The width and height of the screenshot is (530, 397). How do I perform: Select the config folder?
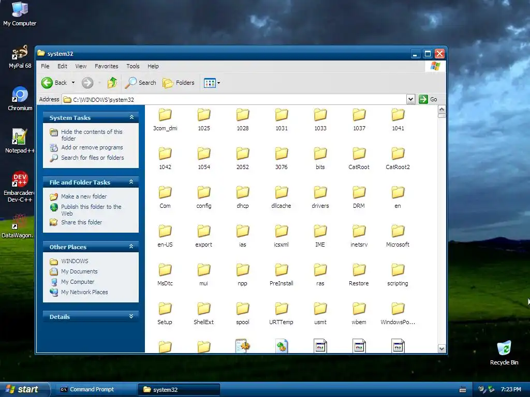click(204, 197)
